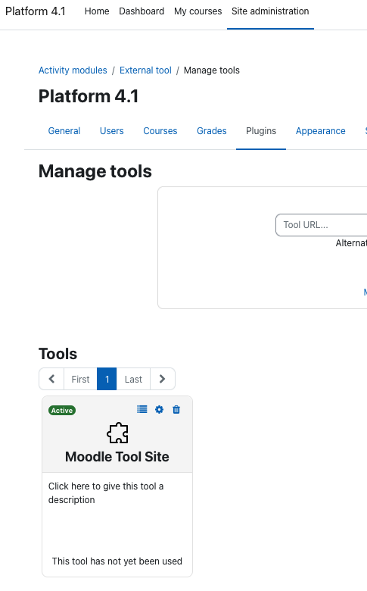Open tool configuration details list icon
This screenshot has width=367, height=591.
point(142,409)
